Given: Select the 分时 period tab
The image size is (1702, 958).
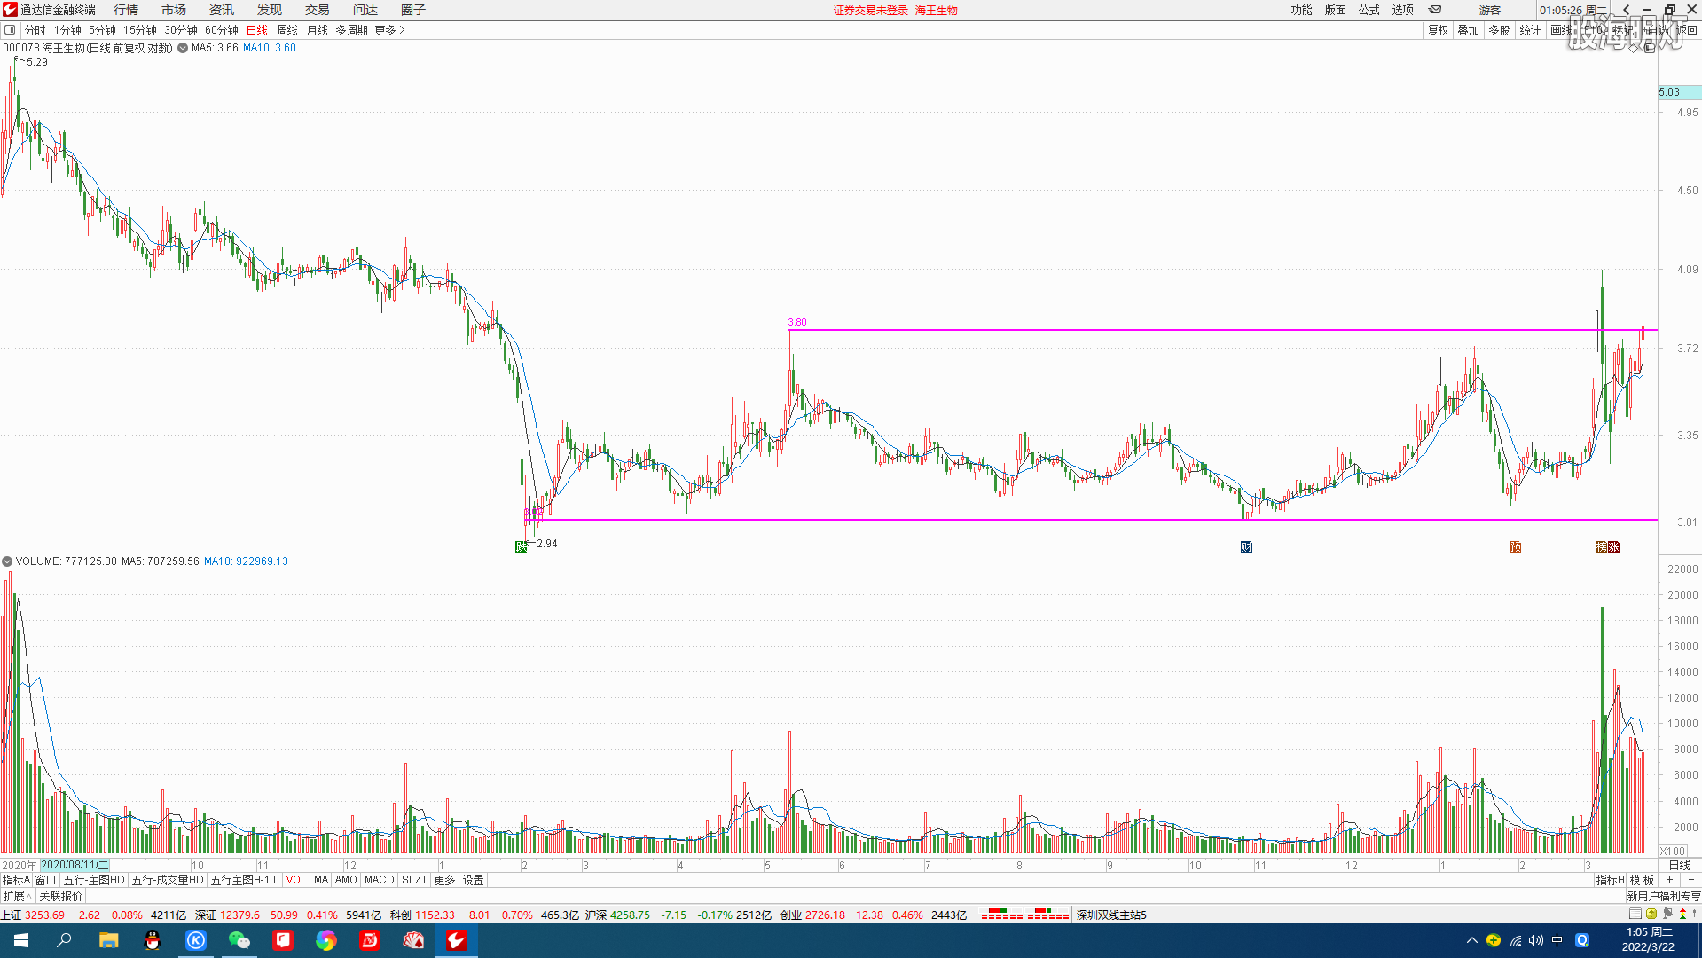Looking at the screenshot, I should pos(35,30).
